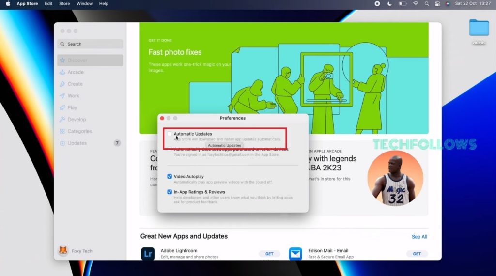Enable the Automatic Updates checkbox
Viewport: 496px width, 276px height.
170,134
